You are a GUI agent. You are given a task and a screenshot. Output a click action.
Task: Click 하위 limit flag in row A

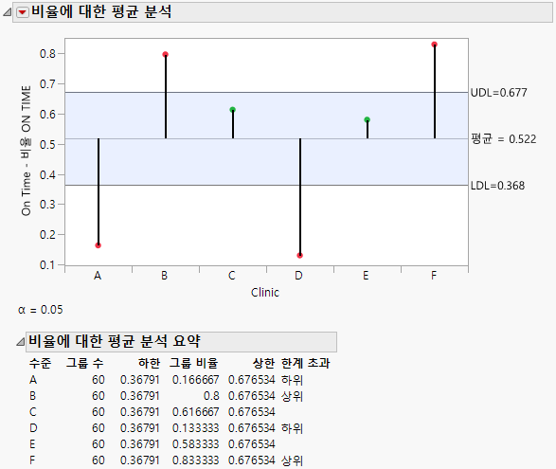(x=292, y=380)
